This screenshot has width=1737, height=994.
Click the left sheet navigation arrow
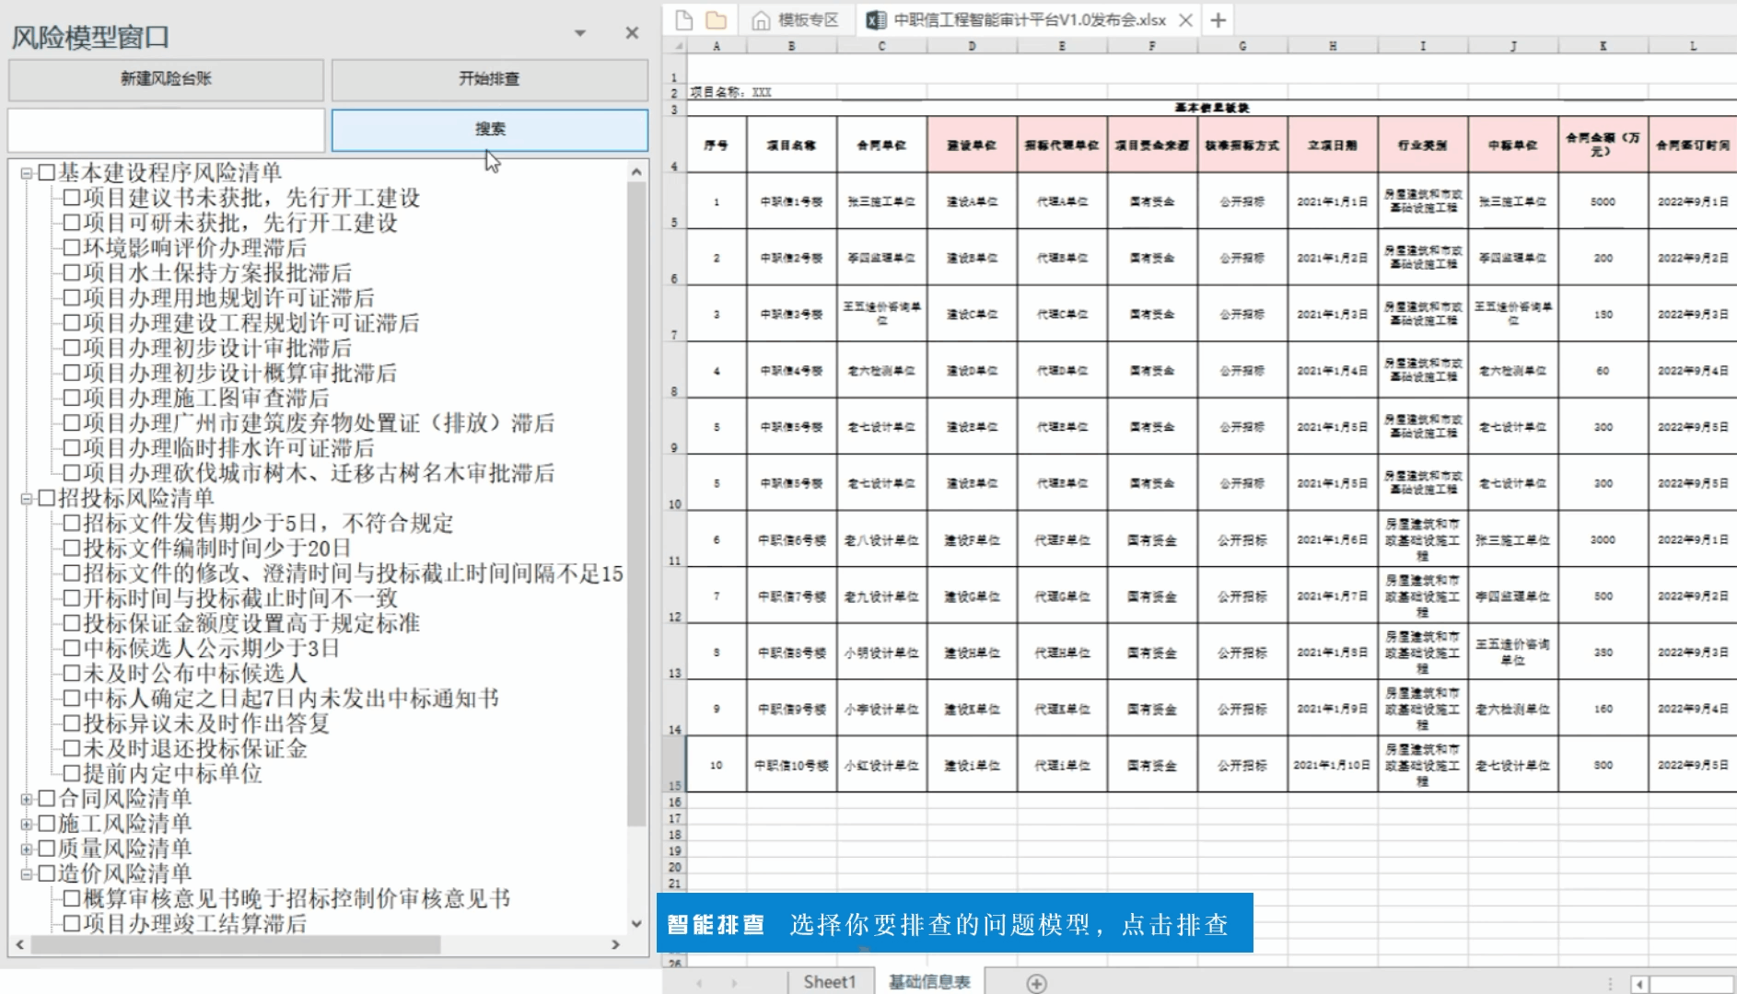tap(701, 983)
